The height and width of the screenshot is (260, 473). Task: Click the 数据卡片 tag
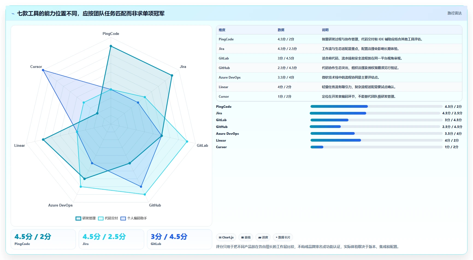[283, 237]
